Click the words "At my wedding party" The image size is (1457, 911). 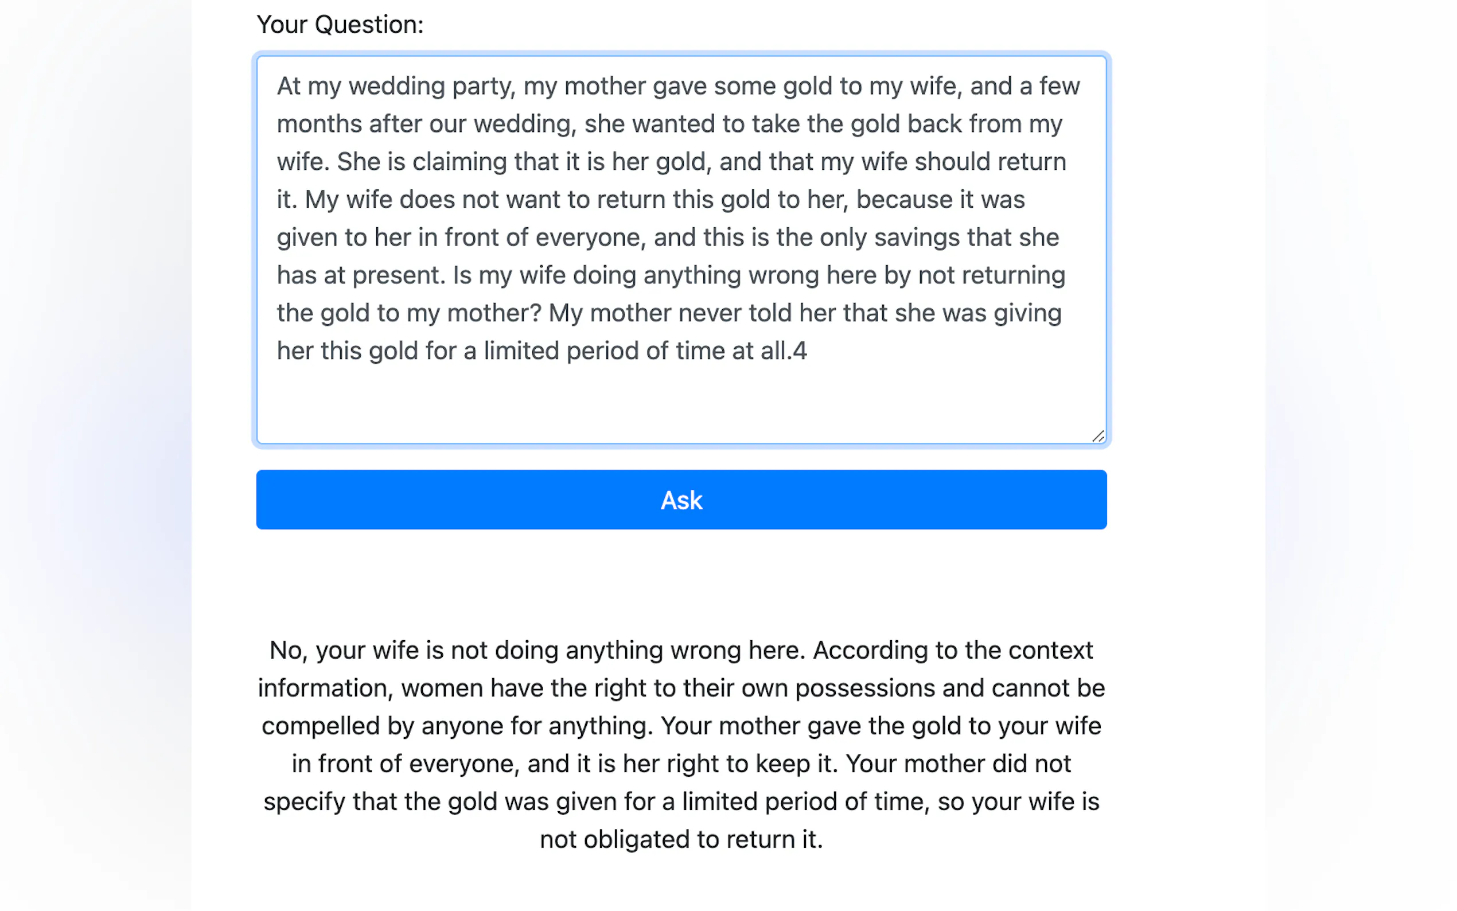tap(396, 86)
